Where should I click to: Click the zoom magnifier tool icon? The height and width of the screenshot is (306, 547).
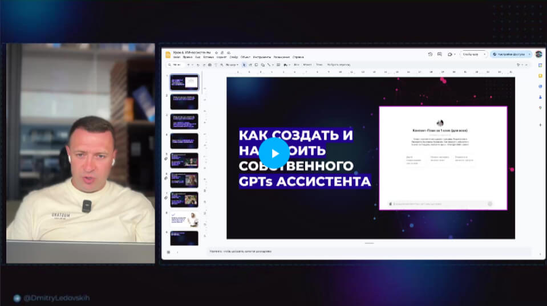[x=221, y=65]
